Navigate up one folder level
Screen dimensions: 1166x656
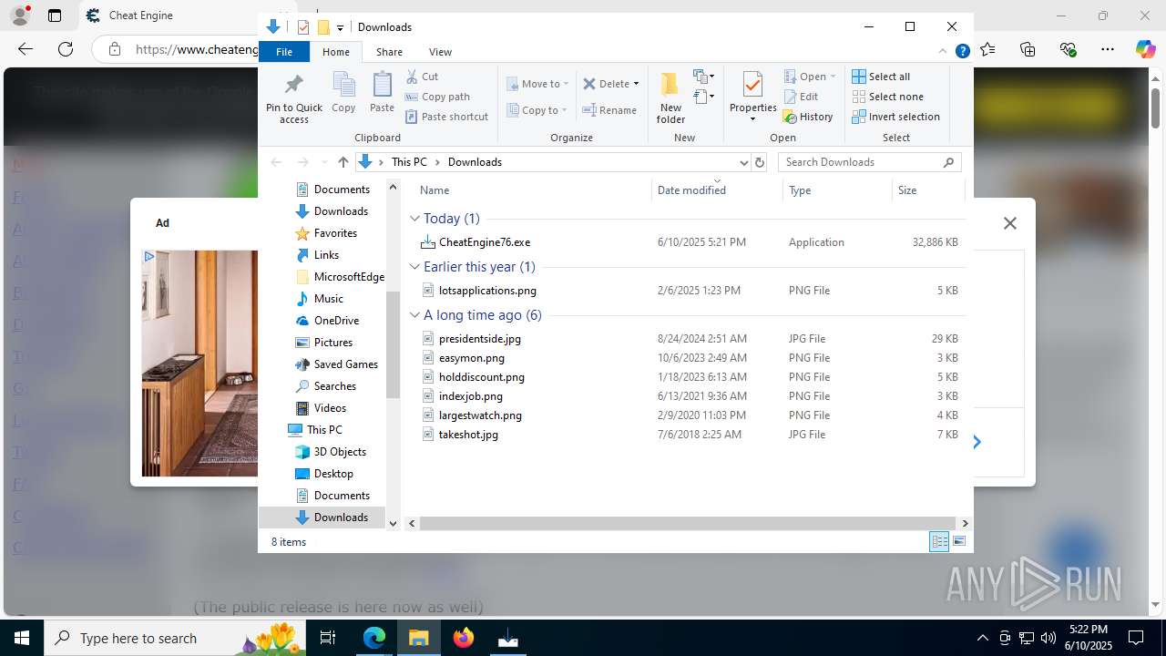pos(343,162)
